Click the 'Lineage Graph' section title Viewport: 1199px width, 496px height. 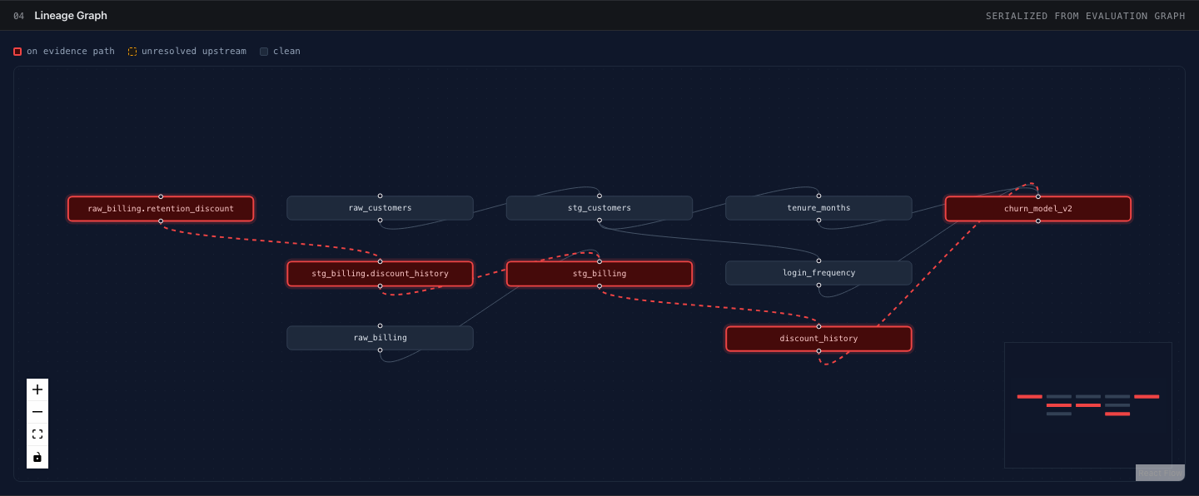71,16
